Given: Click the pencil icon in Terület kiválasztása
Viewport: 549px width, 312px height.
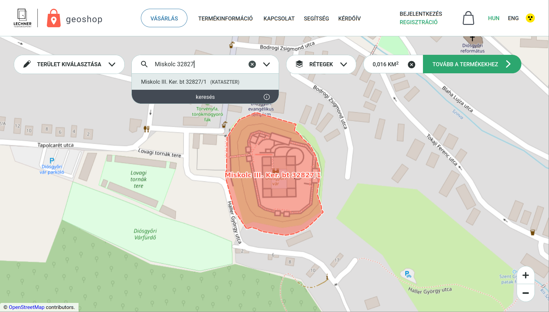Looking at the screenshot, I should 27,64.
